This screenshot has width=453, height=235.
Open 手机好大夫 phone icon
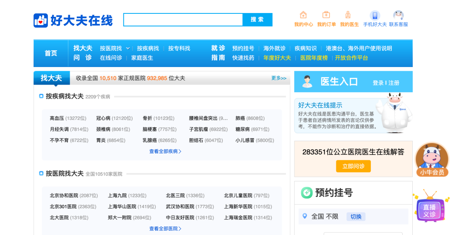[x=375, y=15]
